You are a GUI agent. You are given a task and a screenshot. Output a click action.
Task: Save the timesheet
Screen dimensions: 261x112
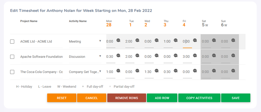click(236, 98)
